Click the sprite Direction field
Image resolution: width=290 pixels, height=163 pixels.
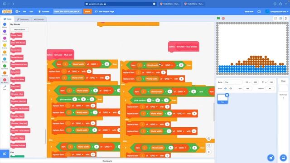270,89
